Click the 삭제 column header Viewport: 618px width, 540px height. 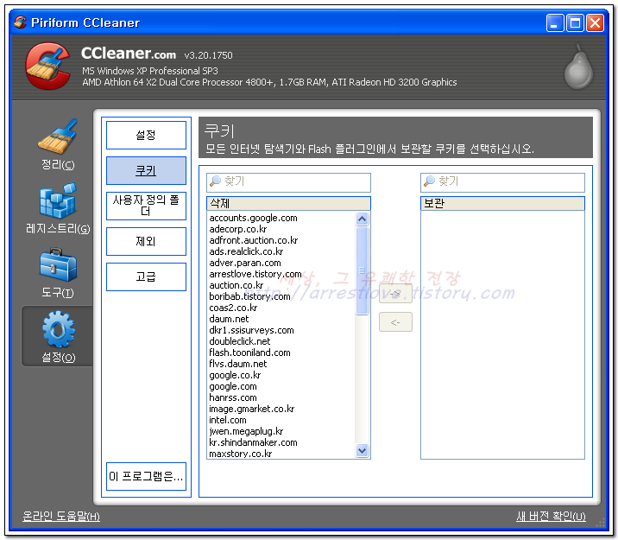click(289, 204)
